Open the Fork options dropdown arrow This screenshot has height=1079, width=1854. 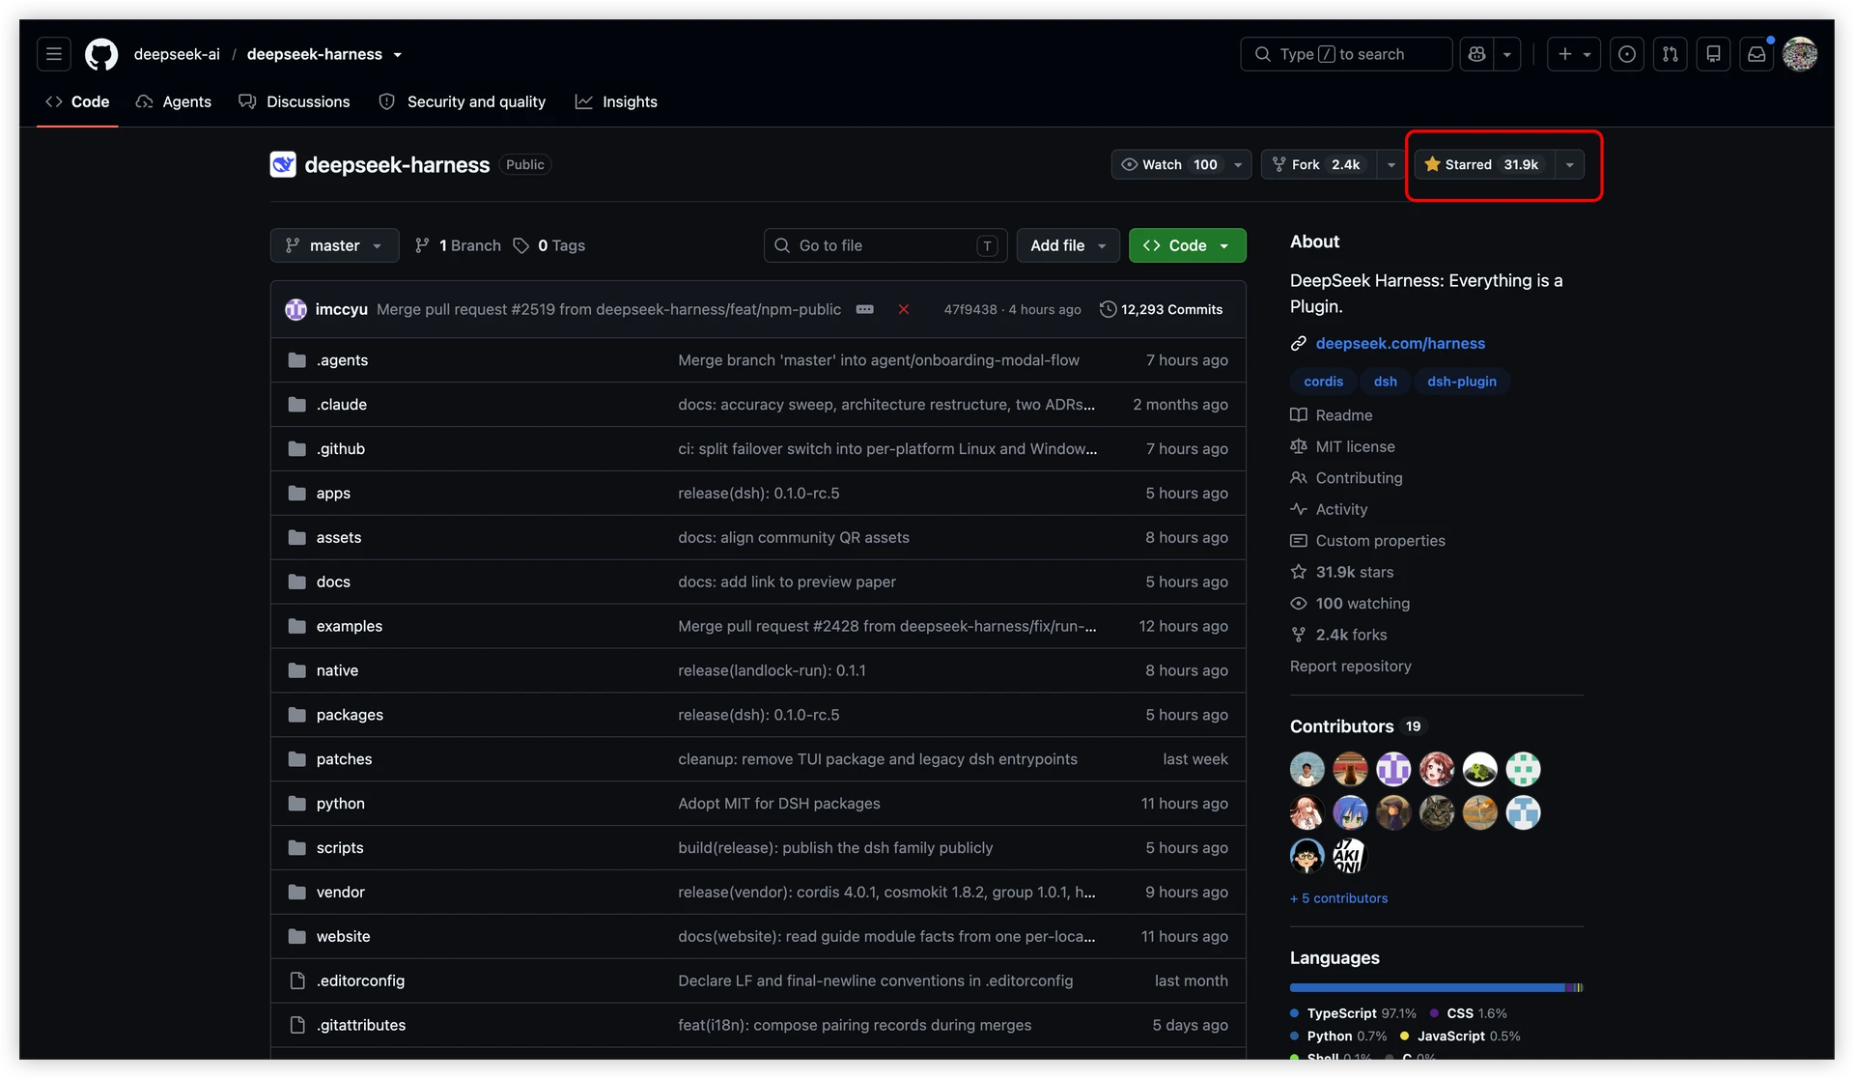click(x=1391, y=164)
